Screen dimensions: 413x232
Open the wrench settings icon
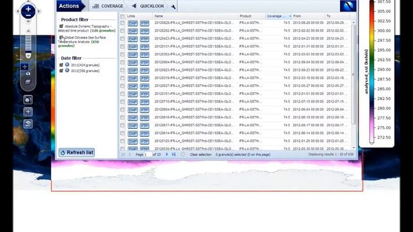tap(173, 6)
